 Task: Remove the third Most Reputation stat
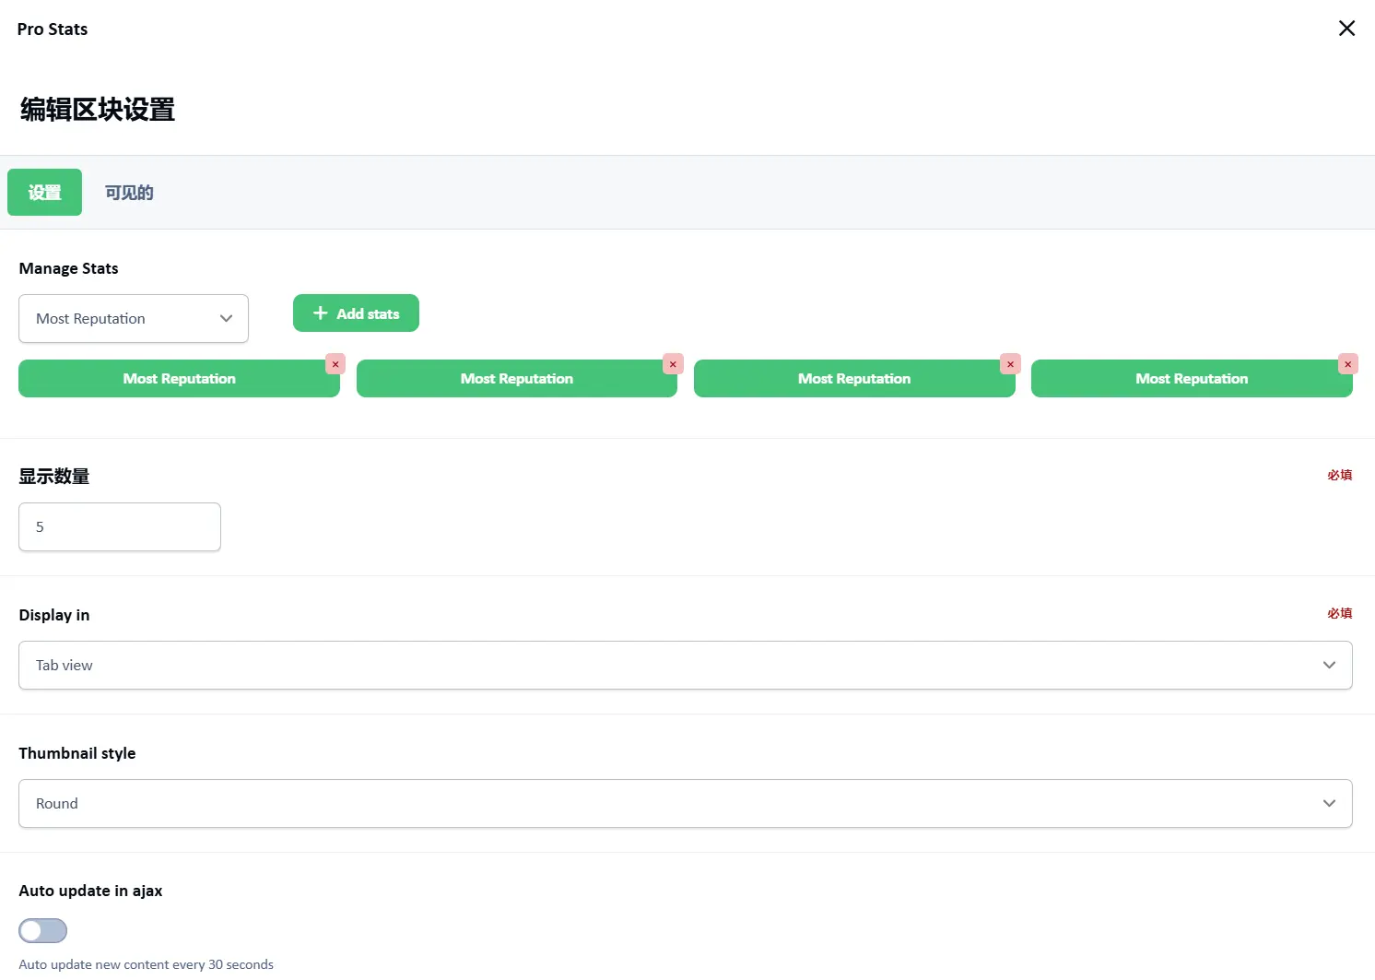[x=1010, y=364]
